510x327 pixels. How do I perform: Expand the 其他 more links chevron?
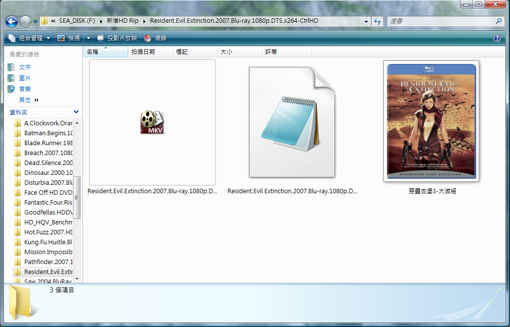37,100
